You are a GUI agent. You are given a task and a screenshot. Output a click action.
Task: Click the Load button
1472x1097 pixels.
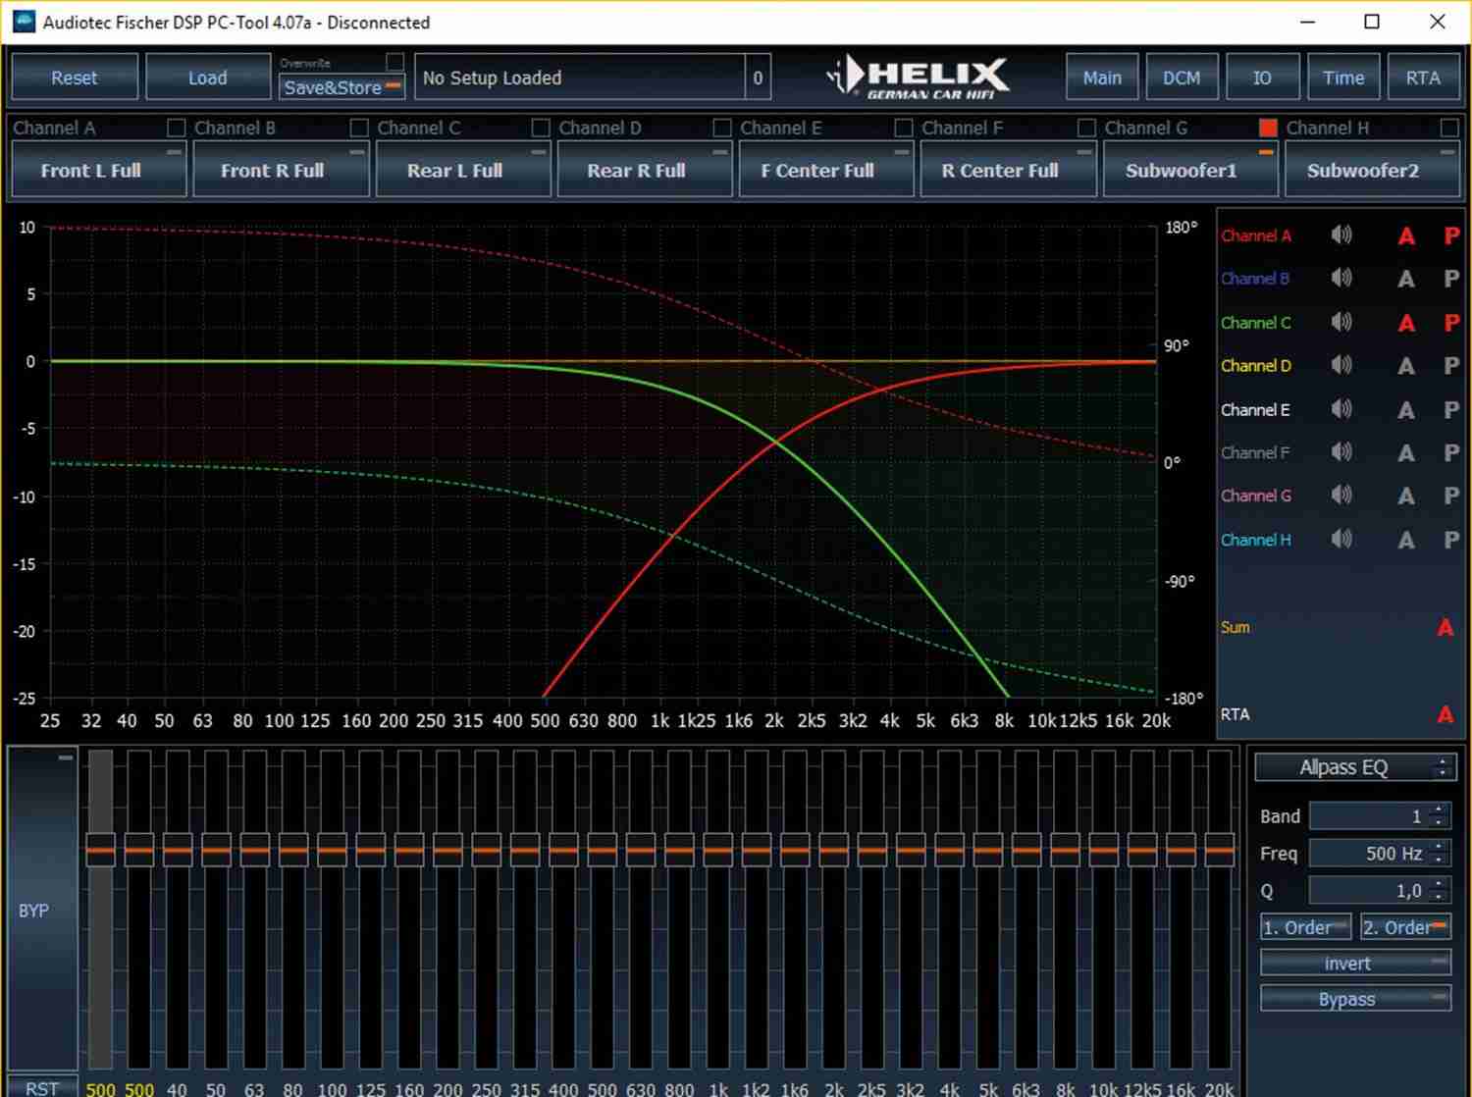point(208,78)
